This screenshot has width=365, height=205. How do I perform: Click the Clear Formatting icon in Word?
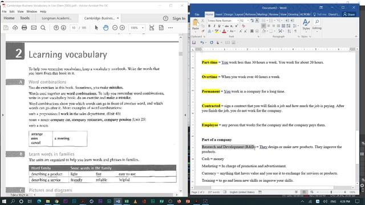tap(244, 26)
